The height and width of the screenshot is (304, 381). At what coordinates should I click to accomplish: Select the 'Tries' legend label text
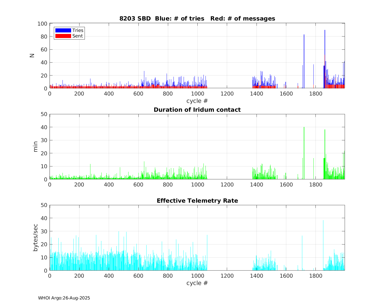[x=78, y=30]
